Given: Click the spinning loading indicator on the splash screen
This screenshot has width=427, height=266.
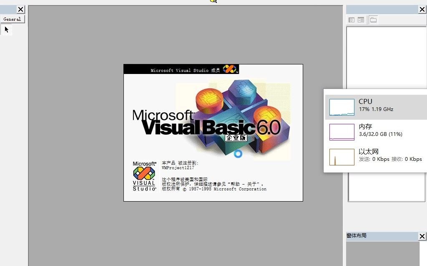Looking at the screenshot, I should pyautogui.click(x=238, y=154).
